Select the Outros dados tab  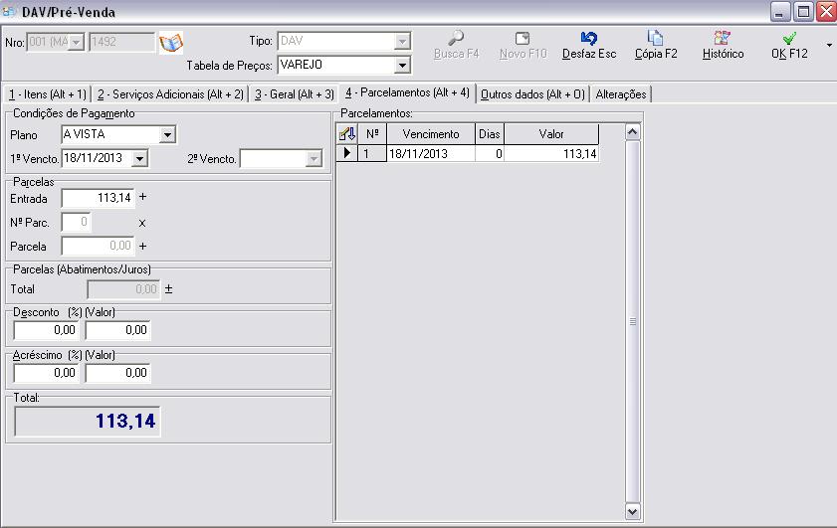point(532,94)
